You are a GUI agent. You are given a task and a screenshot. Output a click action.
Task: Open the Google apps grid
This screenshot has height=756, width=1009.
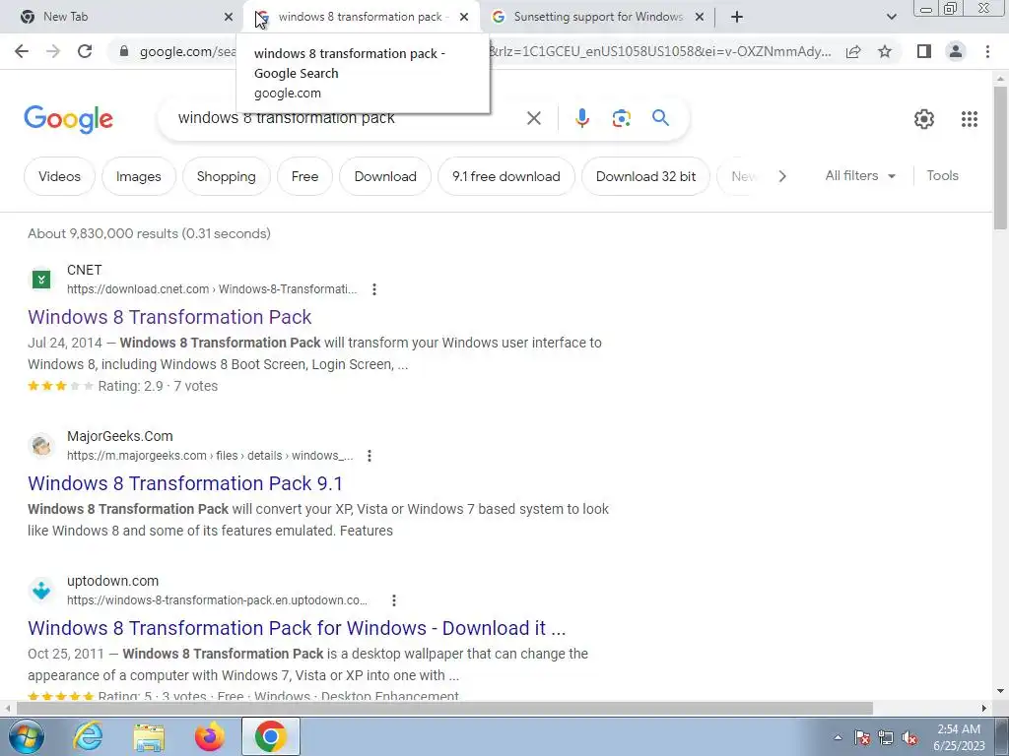tap(970, 119)
